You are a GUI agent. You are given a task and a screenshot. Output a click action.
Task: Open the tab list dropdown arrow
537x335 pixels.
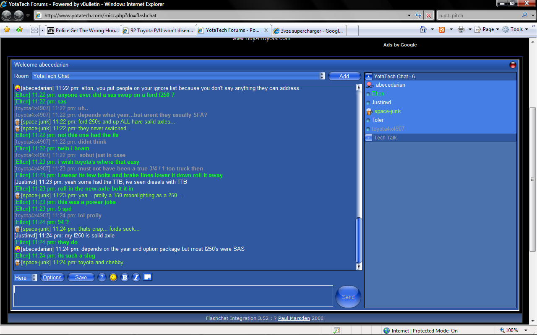(x=42, y=30)
